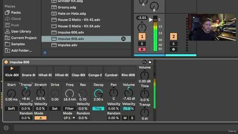
Task: Toggle the Filter button
Action: pos(70,108)
